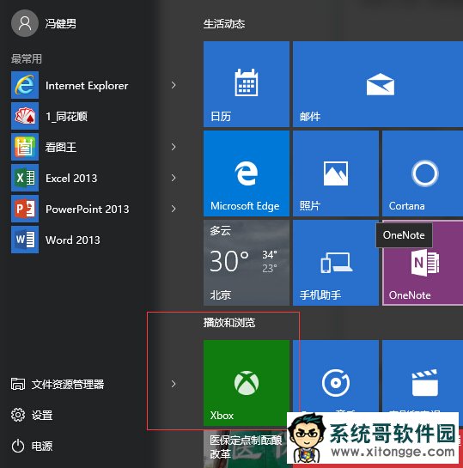This screenshot has width=463, height=468.
Task: Open the 邮件 mail tile
Action: [378, 84]
